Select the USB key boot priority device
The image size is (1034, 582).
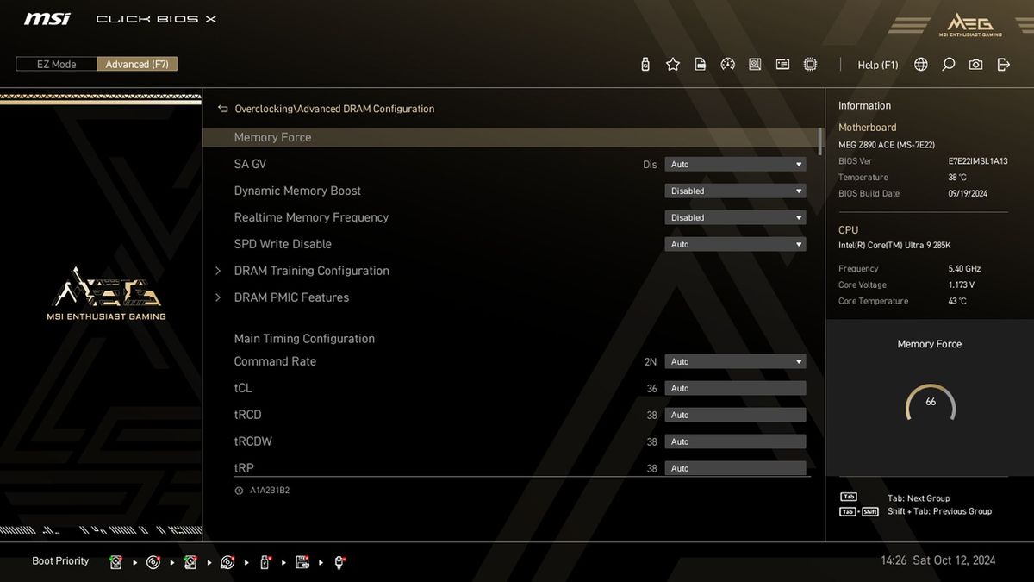[x=265, y=562]
